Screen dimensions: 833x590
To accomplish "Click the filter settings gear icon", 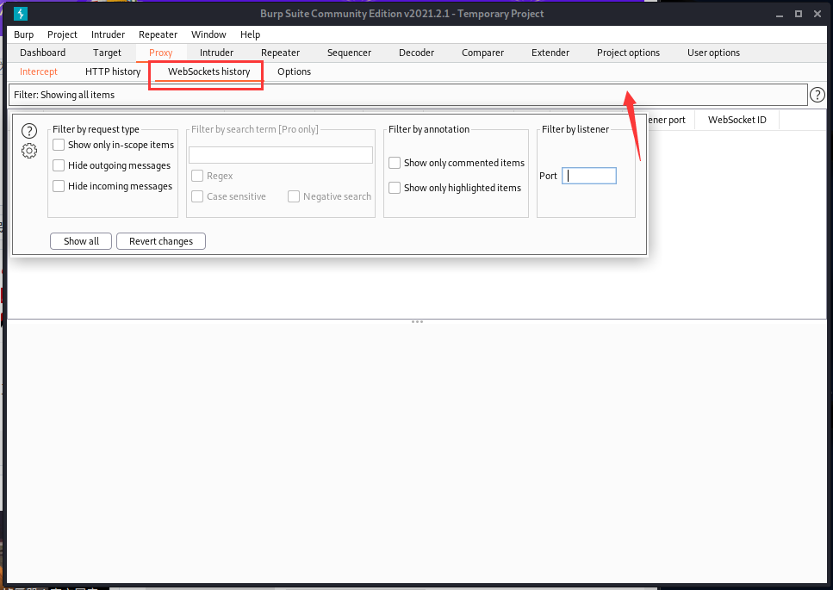I will (29, 151).
